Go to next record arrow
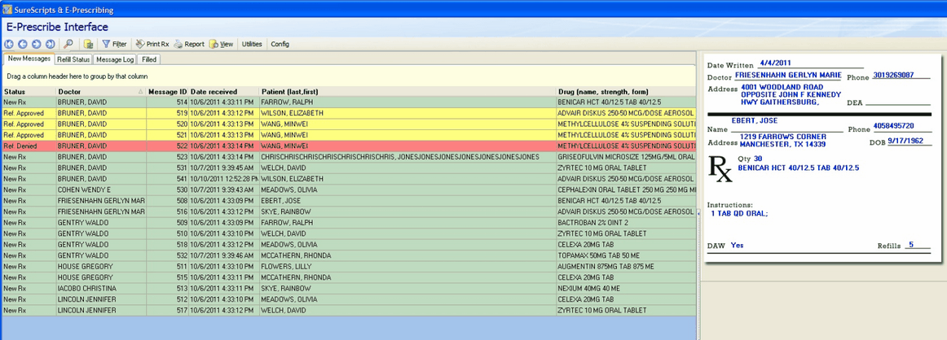947x340 pixels. pos(36,44)
